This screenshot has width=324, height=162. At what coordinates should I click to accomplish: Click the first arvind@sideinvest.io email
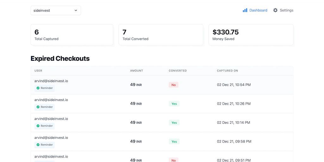[x=51, y=81]
